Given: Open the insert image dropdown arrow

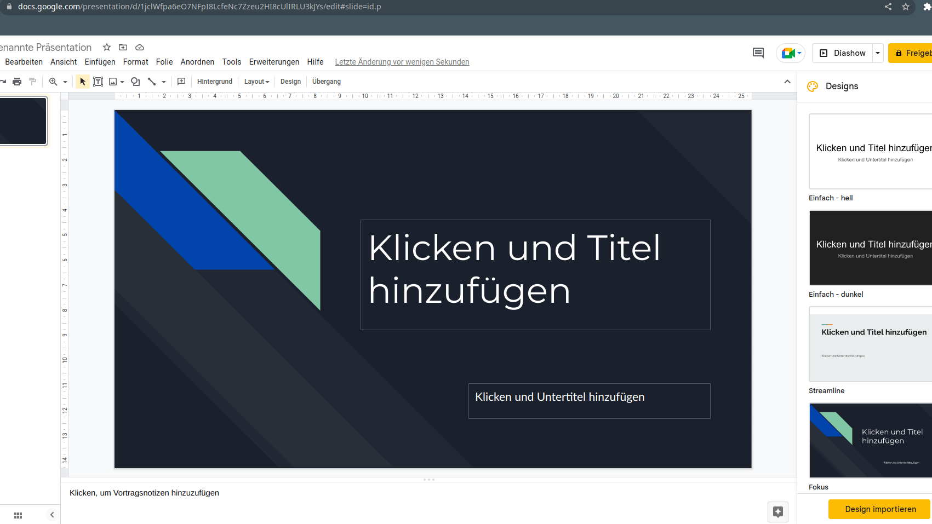Looking at the screenshot, I should 122,82.
